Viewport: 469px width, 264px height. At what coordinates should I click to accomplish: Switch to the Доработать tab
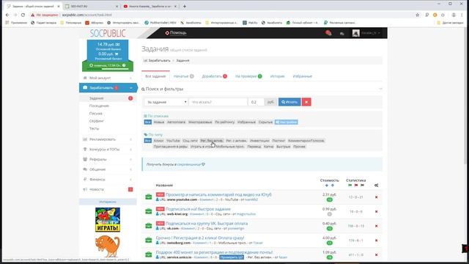coord(215,76)
